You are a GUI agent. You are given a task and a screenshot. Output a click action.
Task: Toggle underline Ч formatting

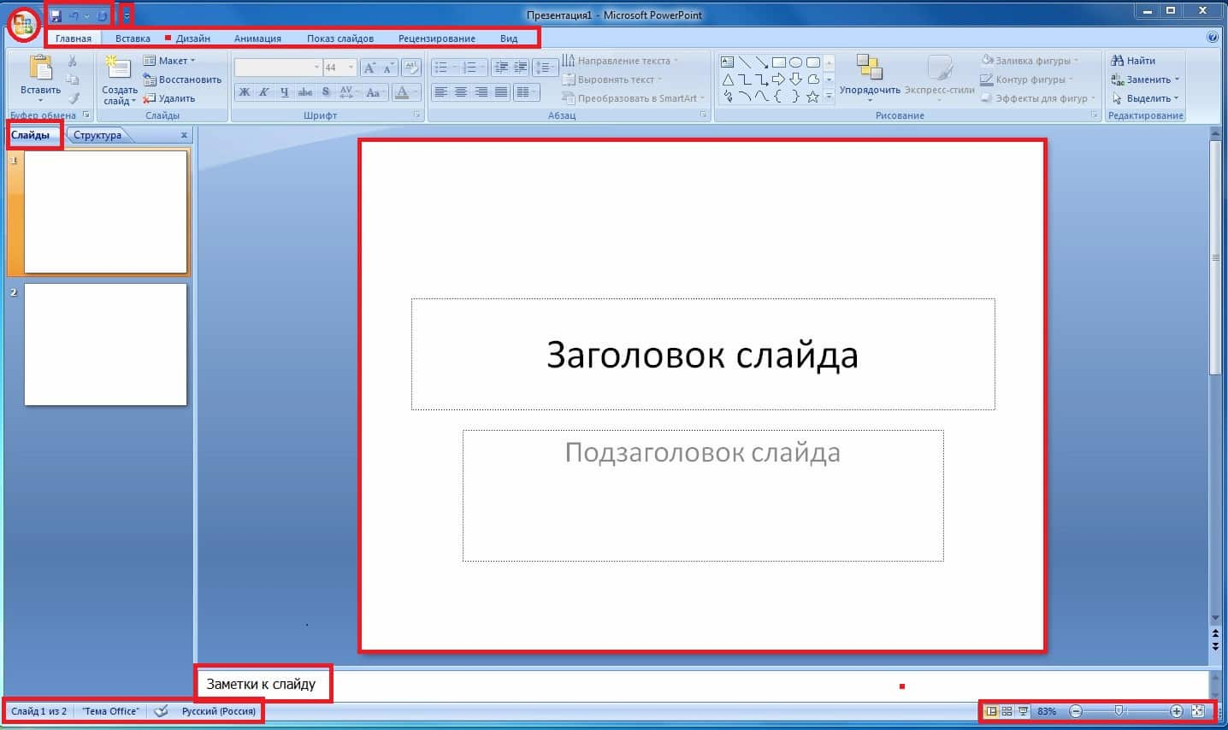(x=285, y=92)
